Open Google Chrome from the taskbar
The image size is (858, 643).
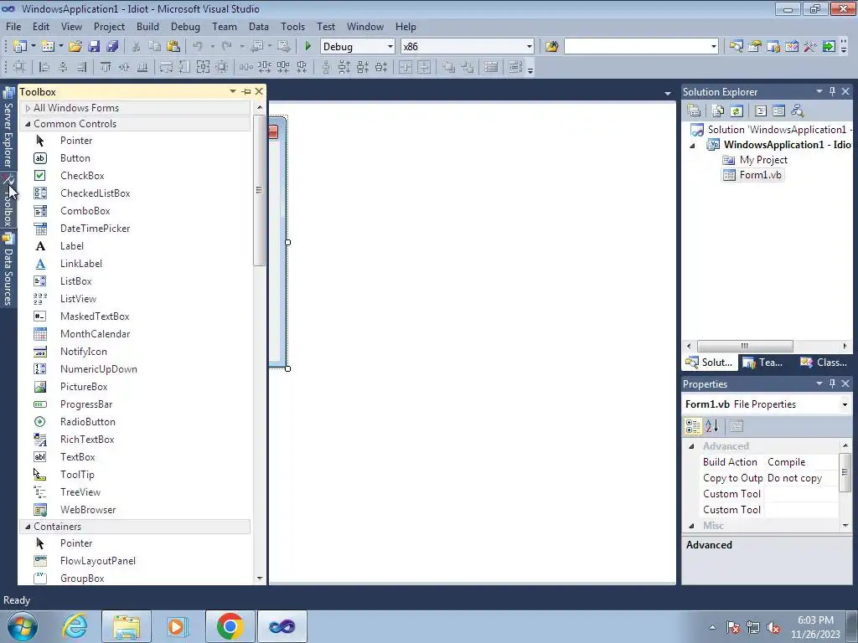pyautogui.click(x=230, y=626)
